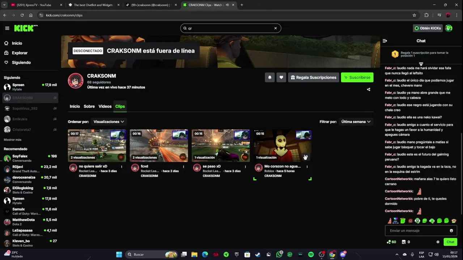Click the KICKs balance showing 60
The width and height of the screenshot is (463, 260).
click(391, 242)
